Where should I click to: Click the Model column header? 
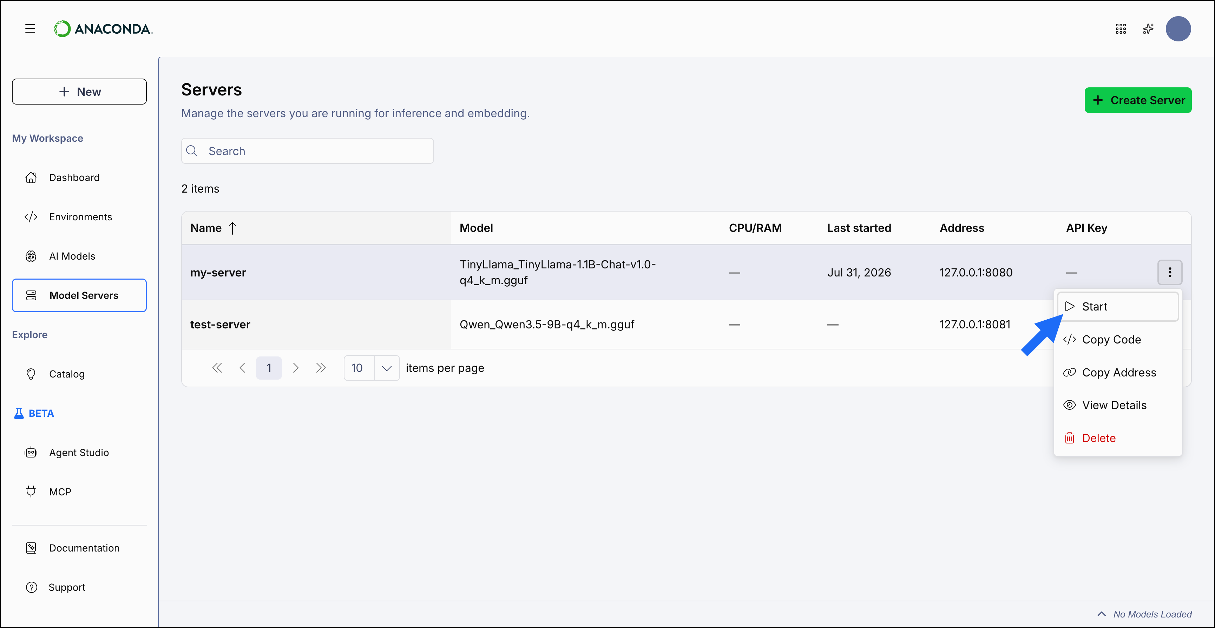click(476, 228)
